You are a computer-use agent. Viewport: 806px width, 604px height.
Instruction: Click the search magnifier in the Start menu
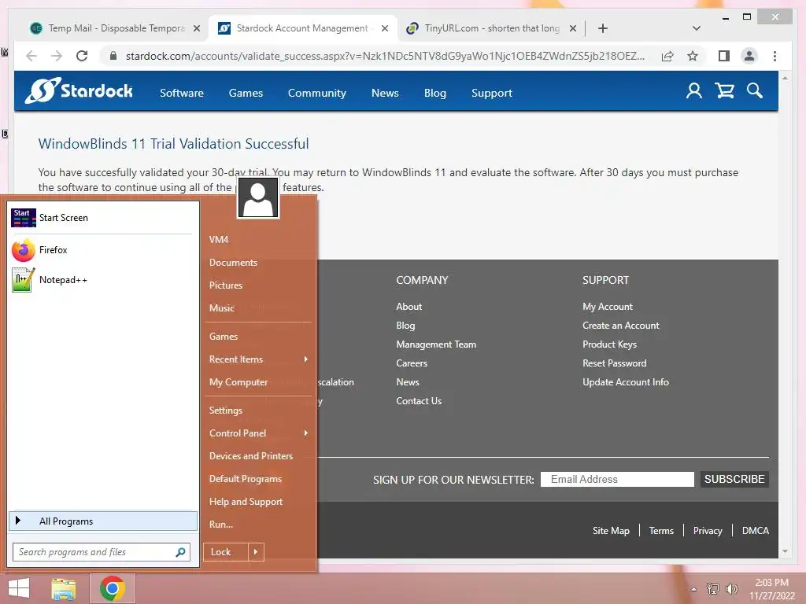(180, 552)
